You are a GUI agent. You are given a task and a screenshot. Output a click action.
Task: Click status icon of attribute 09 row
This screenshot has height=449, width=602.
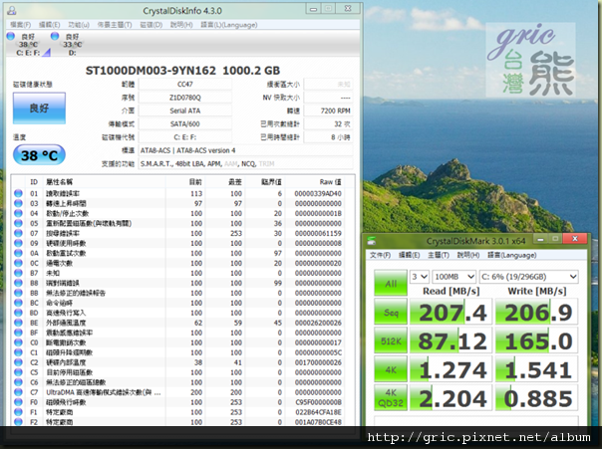coord(18,243)
